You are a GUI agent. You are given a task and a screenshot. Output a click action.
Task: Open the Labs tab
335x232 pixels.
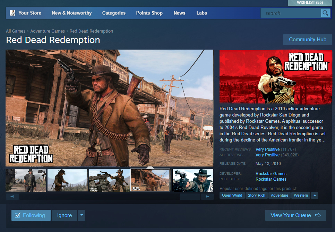(x=202, y=13)
